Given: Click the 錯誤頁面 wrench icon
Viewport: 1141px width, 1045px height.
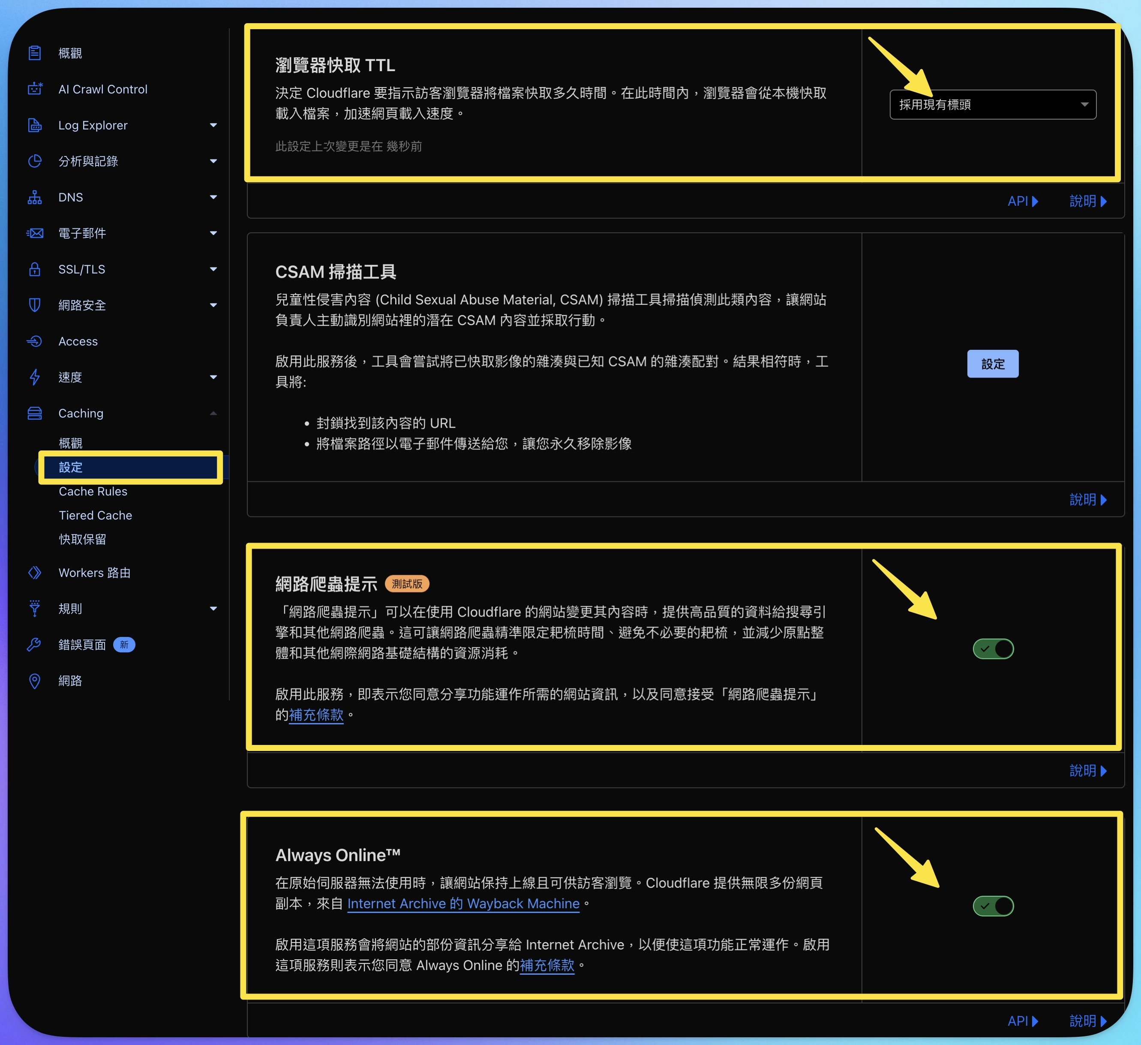Looking at the screenshot, I should pyautogui.click(x=35, y=644).
